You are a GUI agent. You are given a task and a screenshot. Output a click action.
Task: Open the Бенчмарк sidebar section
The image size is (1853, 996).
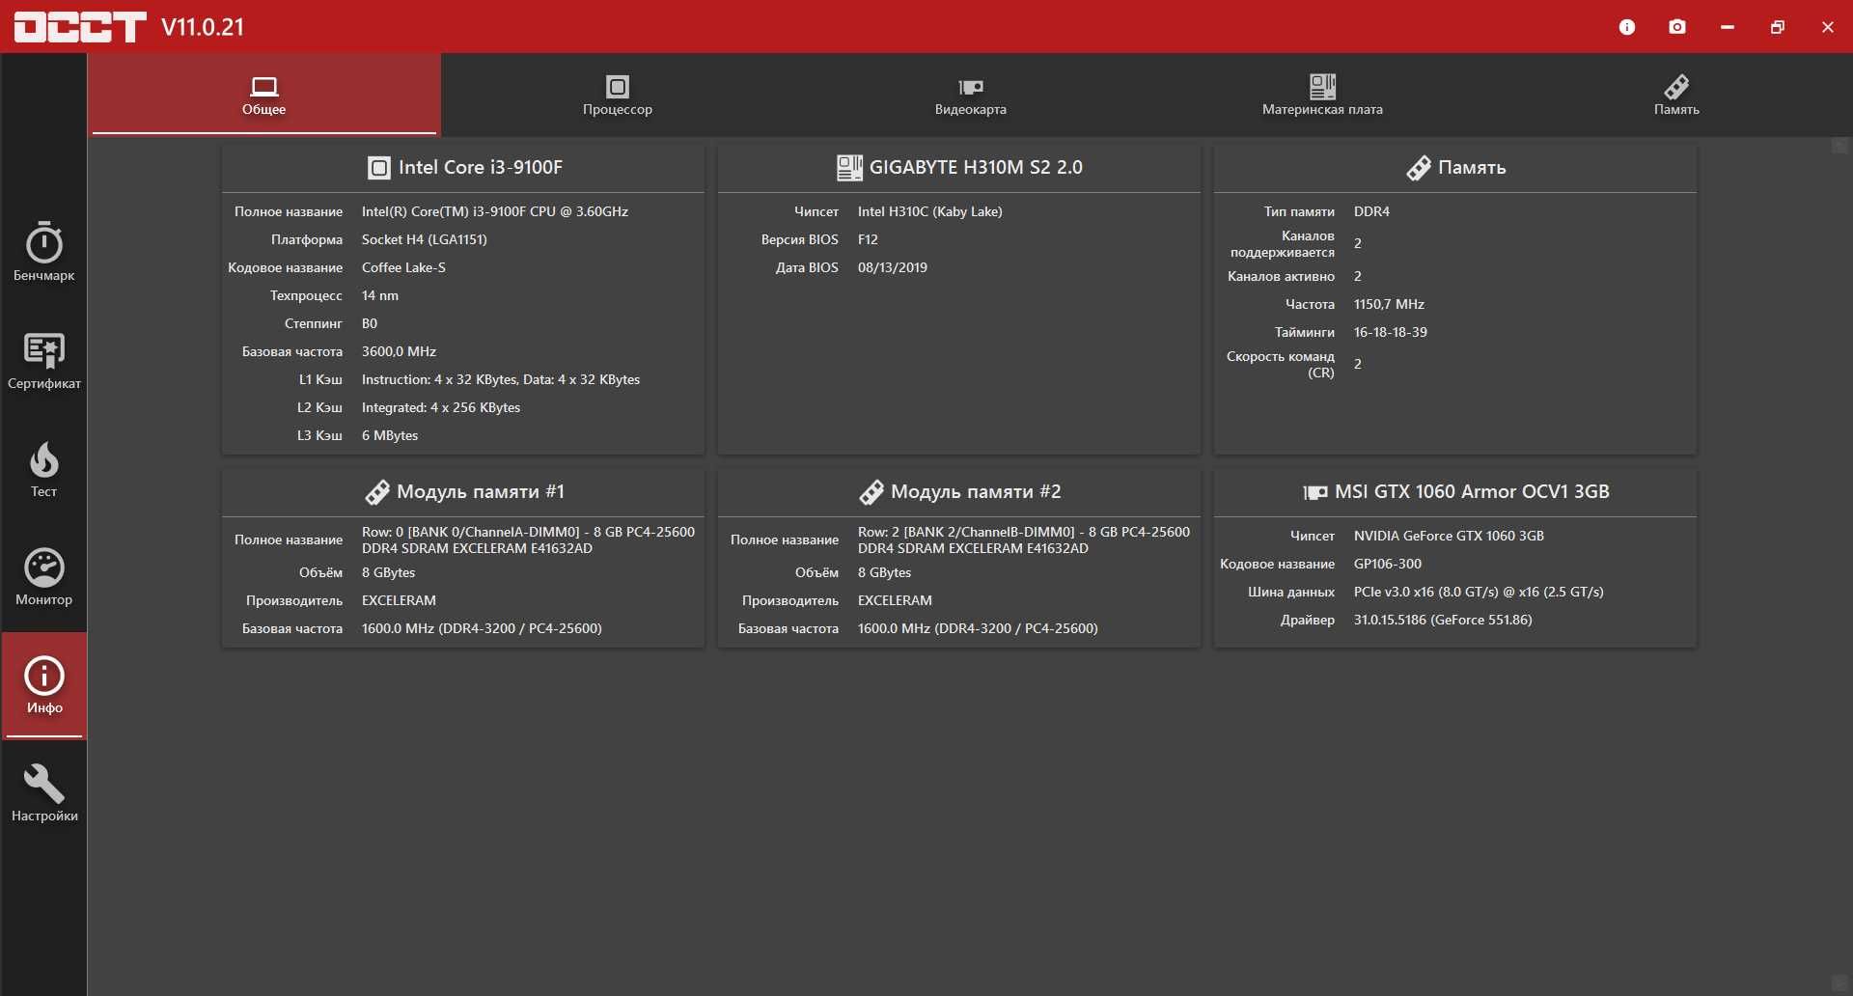coord(43,253)
